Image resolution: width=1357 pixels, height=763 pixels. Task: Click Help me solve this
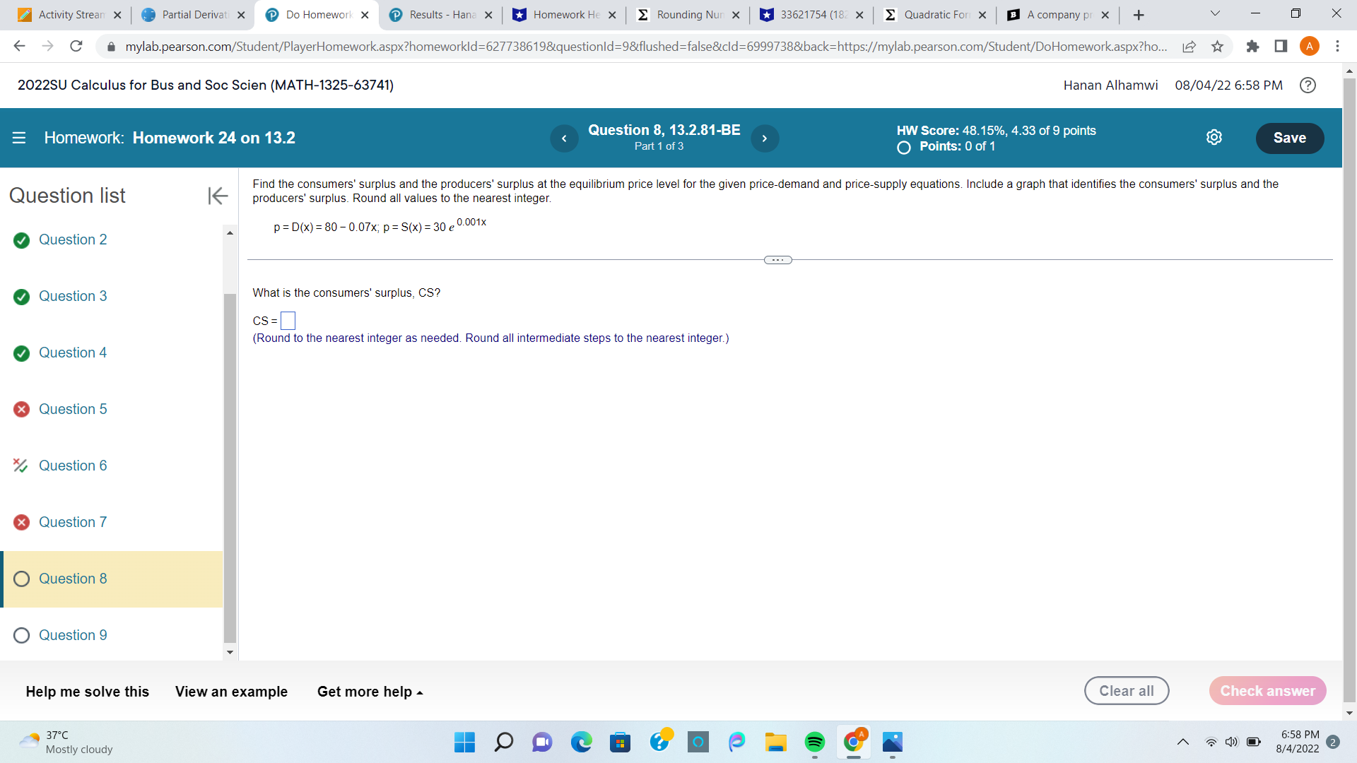tap(87, 692)
